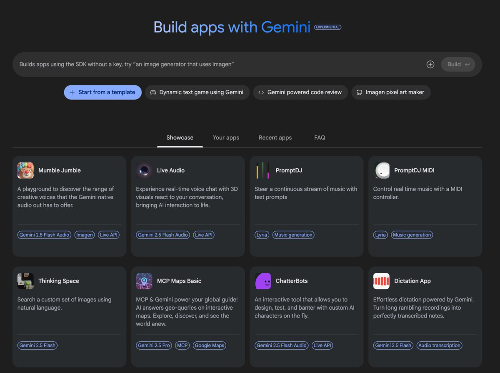
Task: Click the plus circle attach icon in prompt
Action: pyautogui.click(x=430, y=64)
